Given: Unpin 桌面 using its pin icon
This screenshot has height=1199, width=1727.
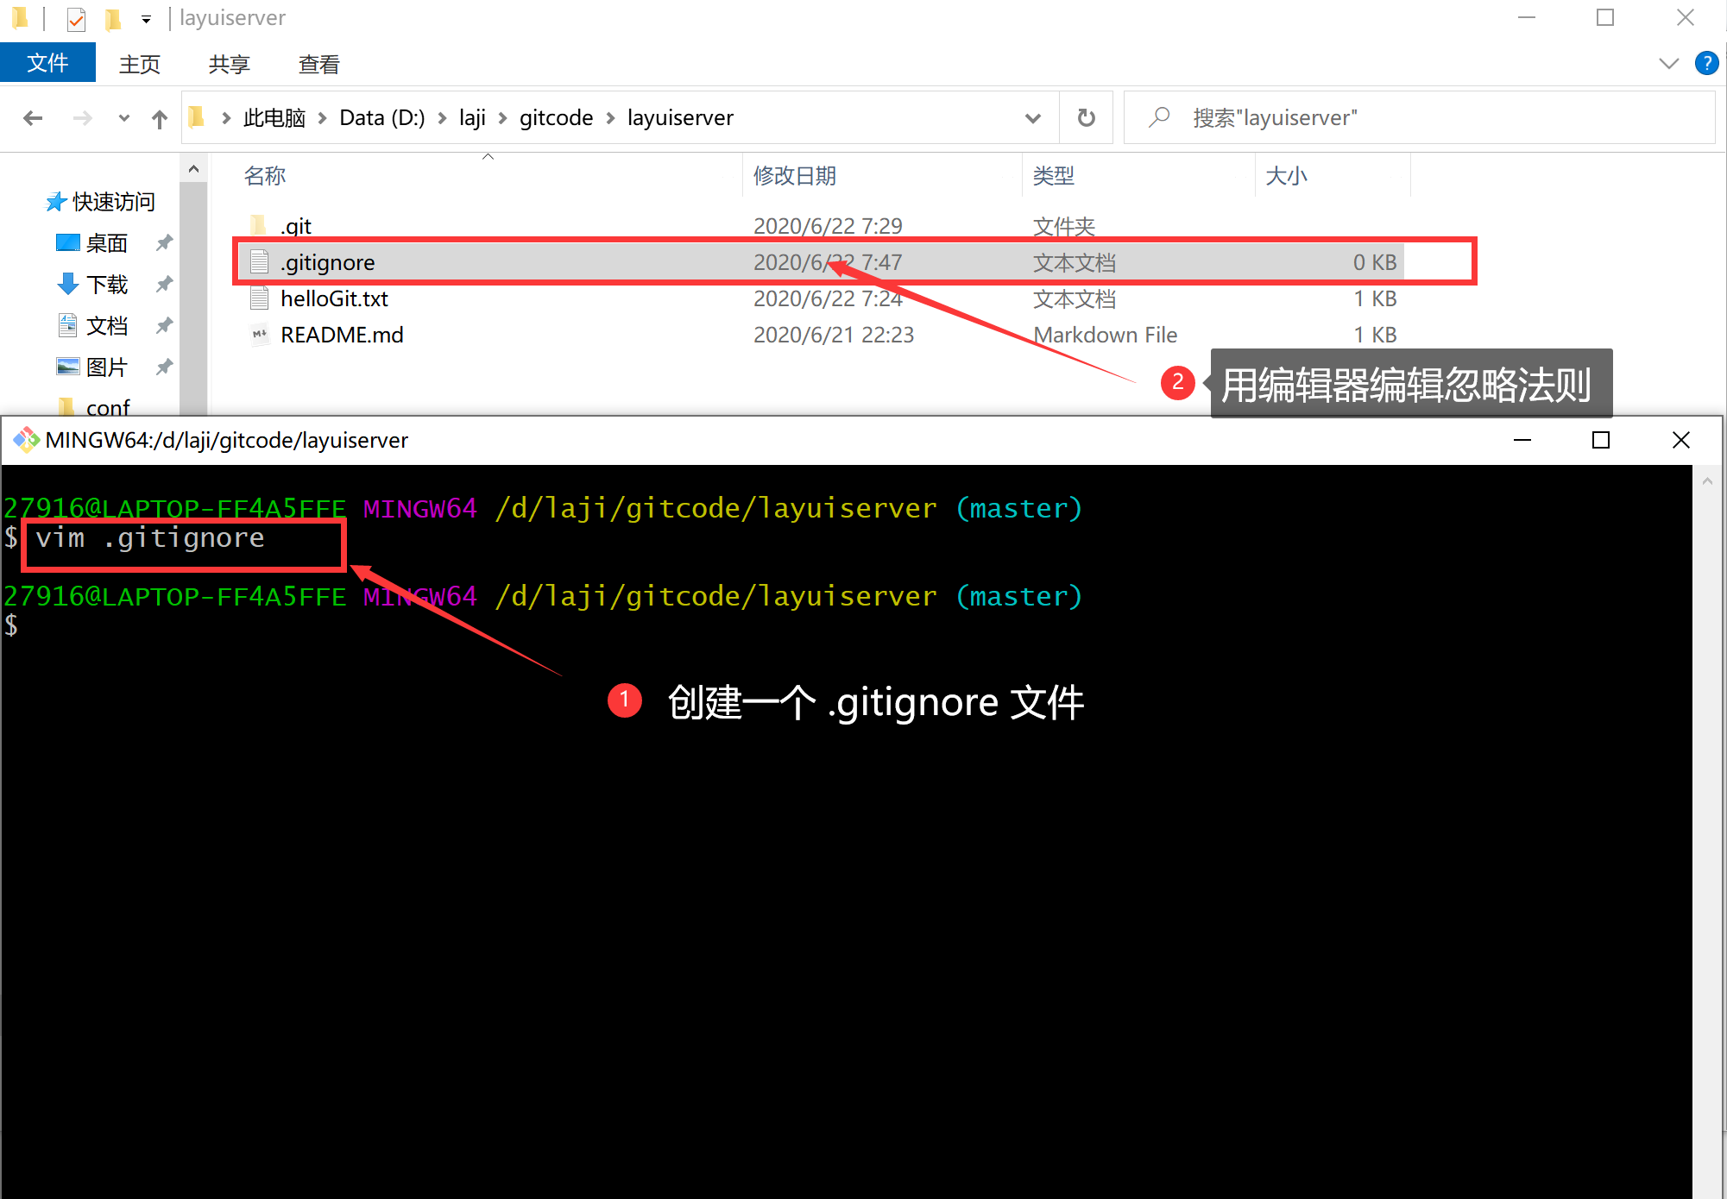Looking at the screenshot, I should point(164,243).
